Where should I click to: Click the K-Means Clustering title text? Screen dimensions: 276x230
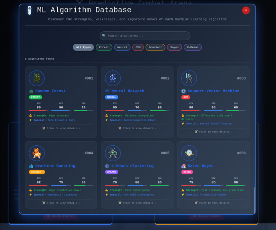tap(133, 166)
